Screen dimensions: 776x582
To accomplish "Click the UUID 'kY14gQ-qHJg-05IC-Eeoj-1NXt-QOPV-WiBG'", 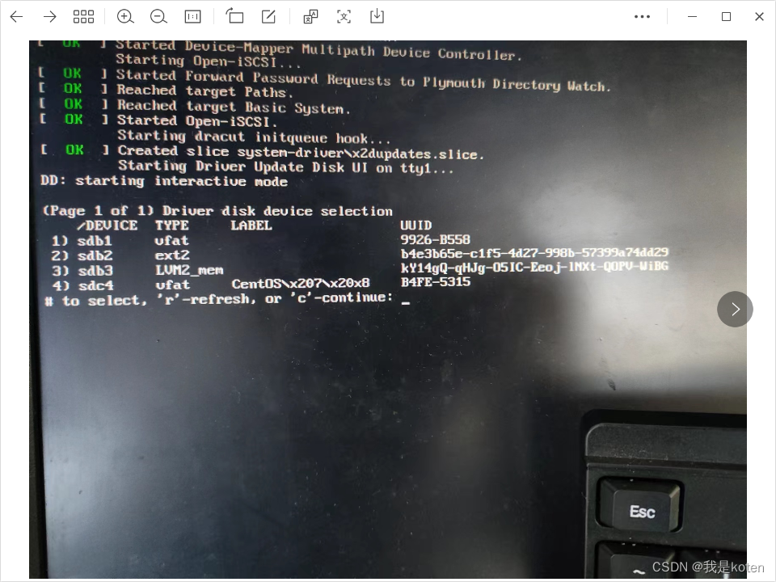I will tap(534, 268).
